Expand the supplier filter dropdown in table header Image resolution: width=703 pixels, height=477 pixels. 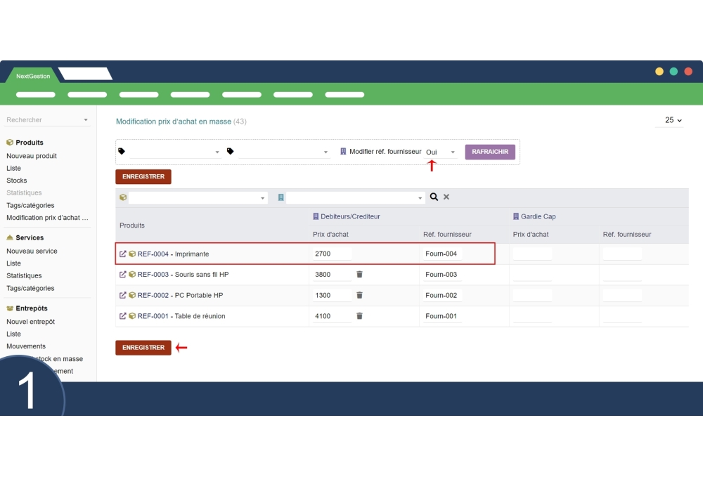click(x=355, y=199)
